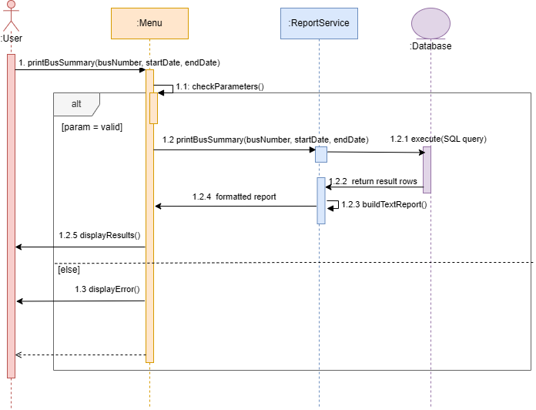
Task: Click the :ReportService lifeline header box
Action: pos(318,23)
